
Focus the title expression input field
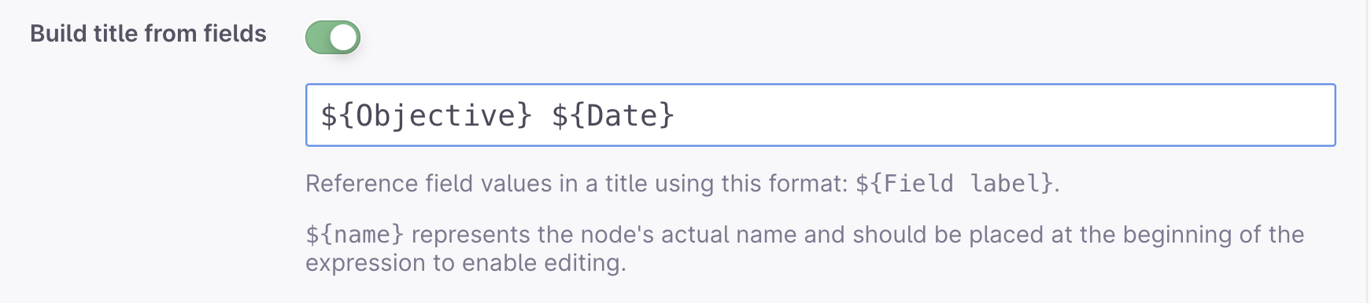pos(820,115)
